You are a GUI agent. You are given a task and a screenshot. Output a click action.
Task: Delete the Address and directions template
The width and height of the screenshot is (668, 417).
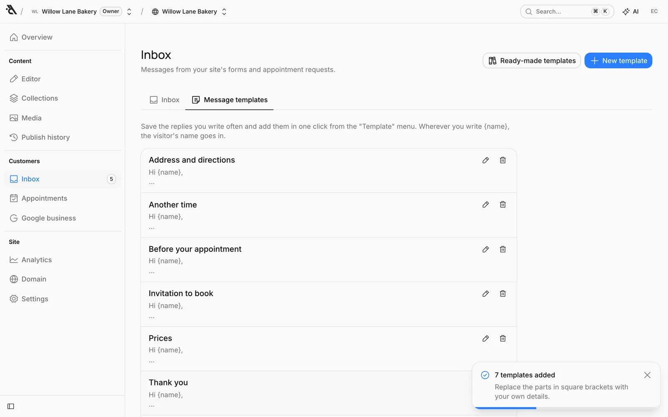tap(503, 160)
